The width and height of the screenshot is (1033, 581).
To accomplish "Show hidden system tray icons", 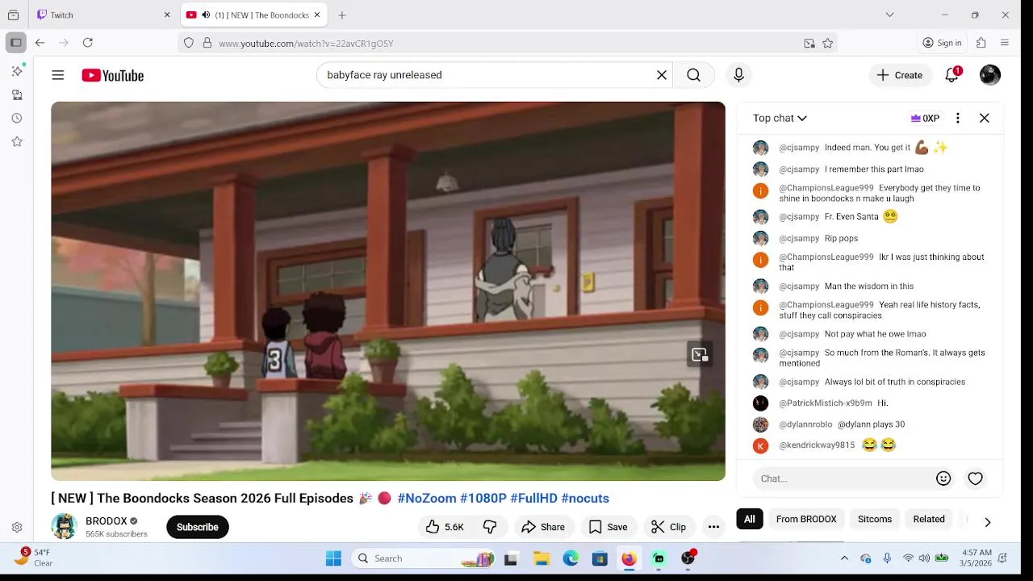I will [x=844, y=558].
